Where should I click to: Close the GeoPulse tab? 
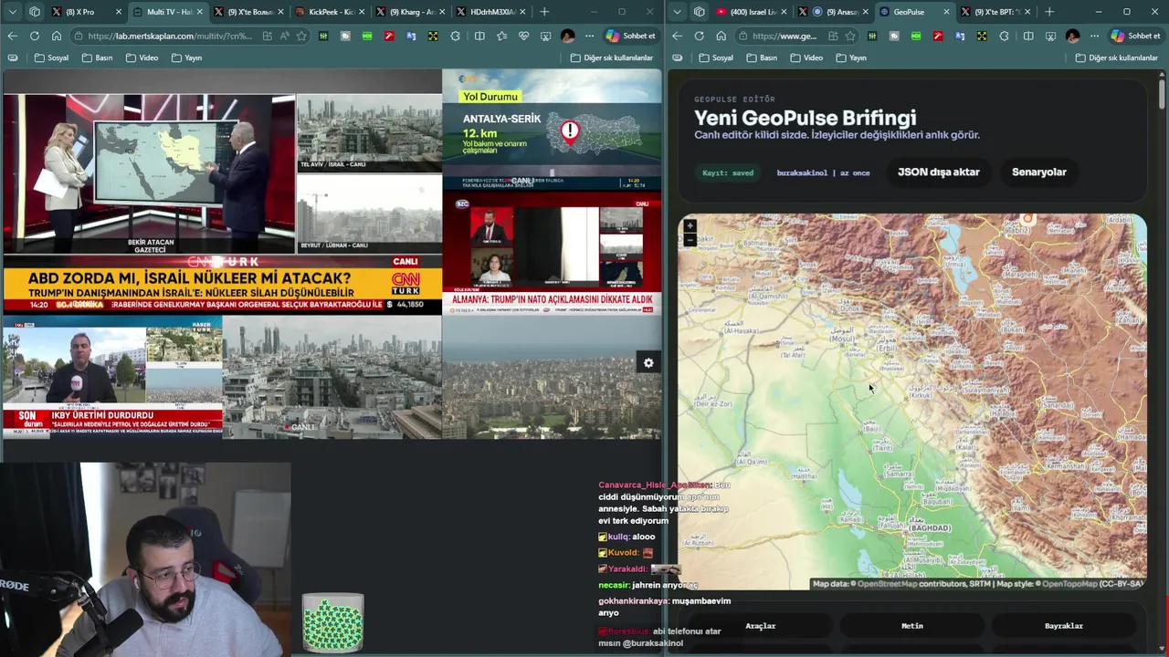[946, 12]
